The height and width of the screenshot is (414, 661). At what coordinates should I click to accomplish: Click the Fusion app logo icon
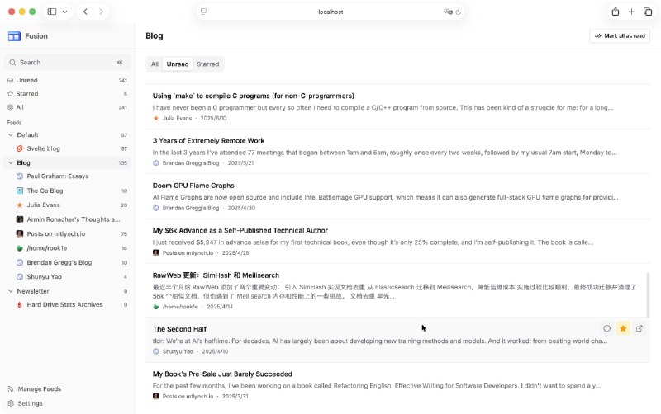click(x=14, y=36)
